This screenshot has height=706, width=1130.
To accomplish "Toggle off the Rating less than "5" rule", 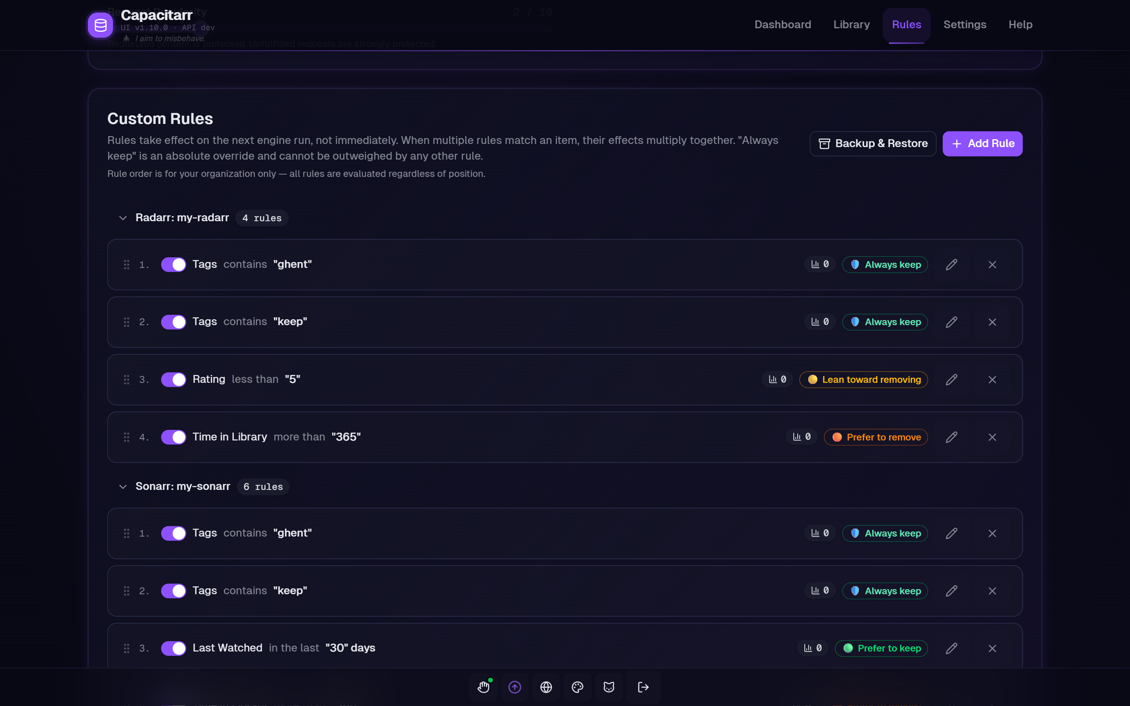I will click(174, 380).
